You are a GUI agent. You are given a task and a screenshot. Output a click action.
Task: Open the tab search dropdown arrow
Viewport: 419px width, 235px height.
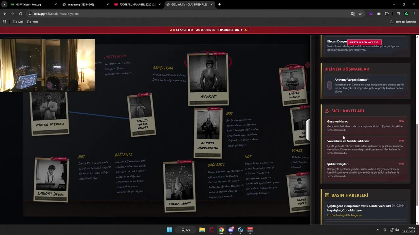tap(4, 5)
